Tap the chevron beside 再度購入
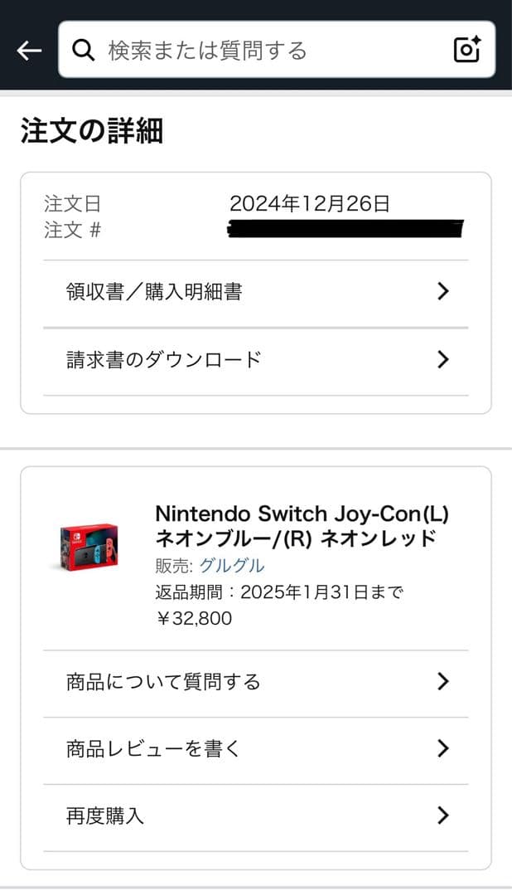 (x=443, y=816)
